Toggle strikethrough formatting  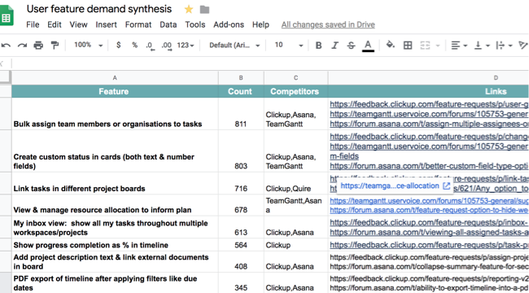(351, 46)
